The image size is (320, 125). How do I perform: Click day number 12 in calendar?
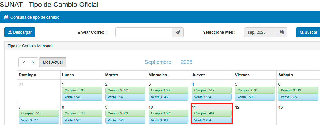pos(237,107)
